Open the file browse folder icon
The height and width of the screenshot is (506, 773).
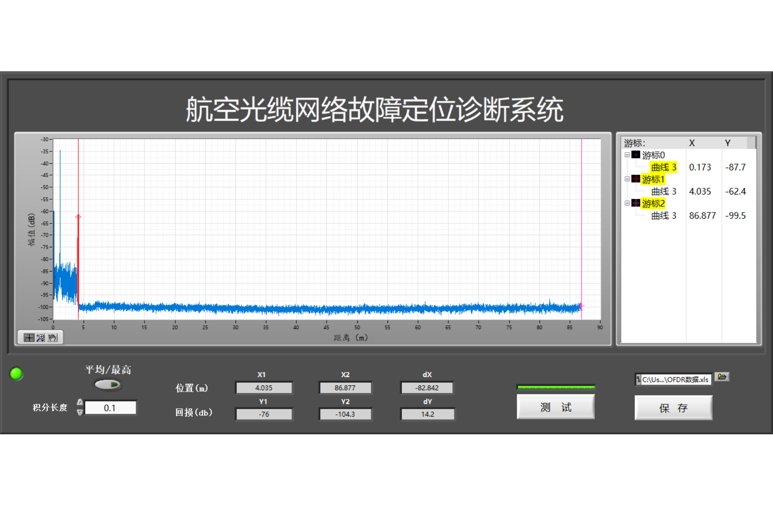click(x=722, y=377)
